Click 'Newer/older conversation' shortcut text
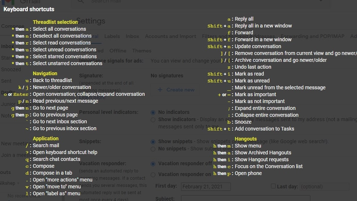Image resolution: width=357 pixels, height=201 pixels. coord(62,87)
